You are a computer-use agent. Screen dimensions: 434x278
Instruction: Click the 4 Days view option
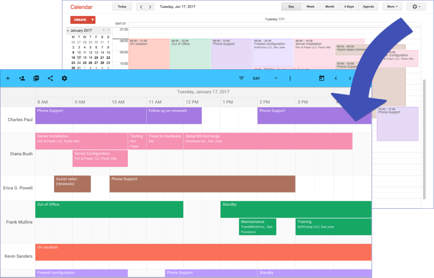click(x=348, y=6)
